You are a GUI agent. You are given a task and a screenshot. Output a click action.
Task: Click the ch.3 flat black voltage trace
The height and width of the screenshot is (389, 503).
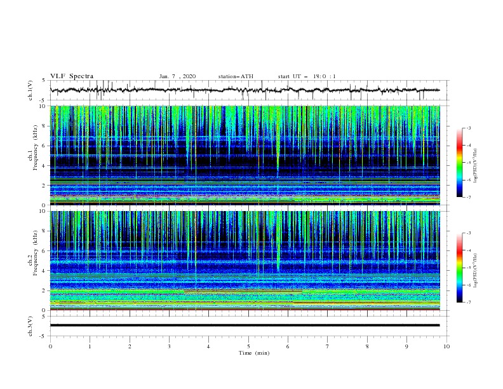tap(245, 325)
